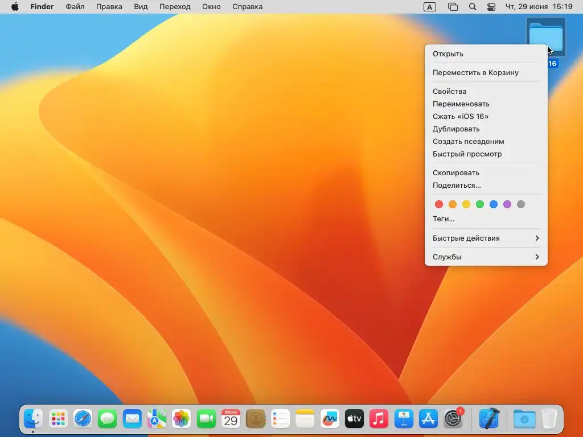583x437 pixels.
Task: Apply the yellow tag color
Action: [x=466, y=204]
